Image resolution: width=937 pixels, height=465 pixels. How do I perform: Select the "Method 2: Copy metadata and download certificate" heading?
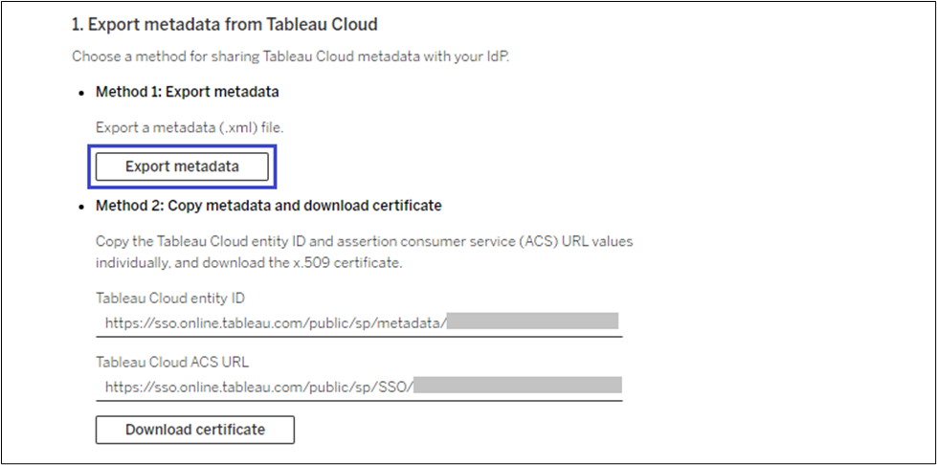pos(268,206)
